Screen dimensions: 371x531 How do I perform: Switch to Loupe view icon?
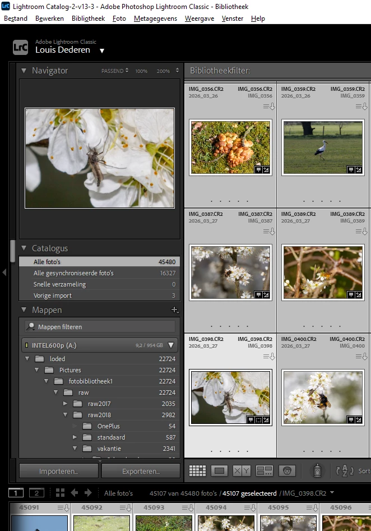tap(219, 470)
